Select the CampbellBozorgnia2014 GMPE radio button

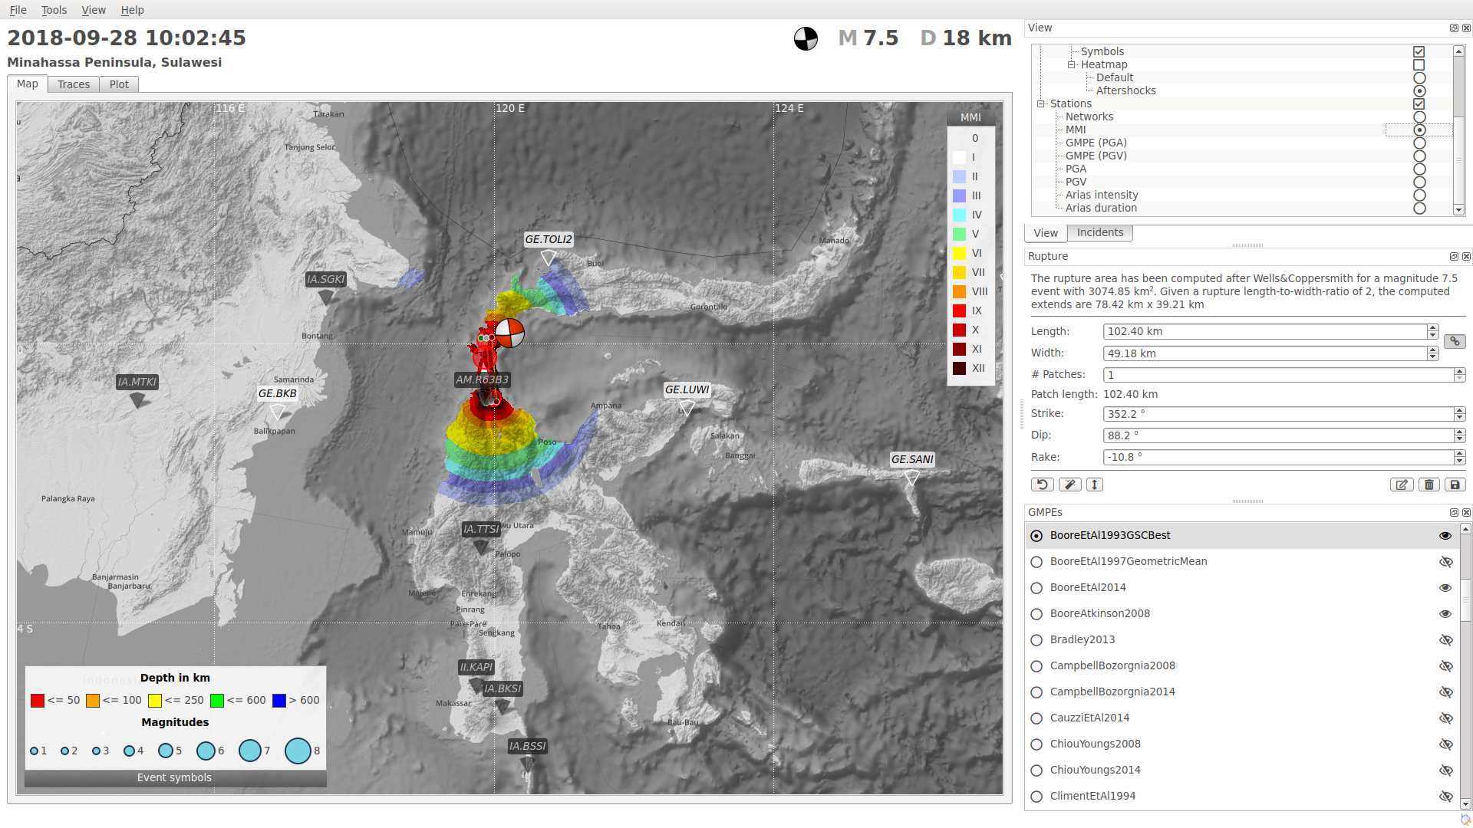(1036, 692)
